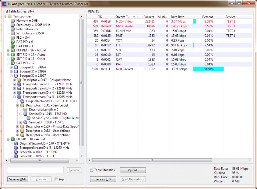This screenshot has width=257, height=189.
Task: Click the green B icon for BAT PID
Action: tap(13, 63)
